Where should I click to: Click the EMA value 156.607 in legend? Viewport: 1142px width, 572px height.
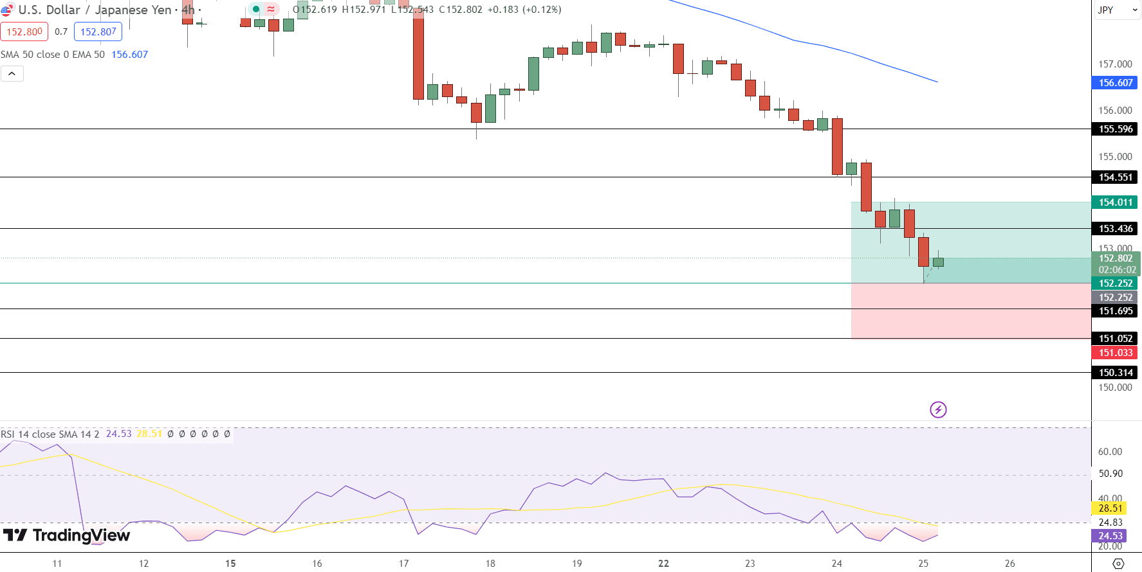click(x=129, y=55)
